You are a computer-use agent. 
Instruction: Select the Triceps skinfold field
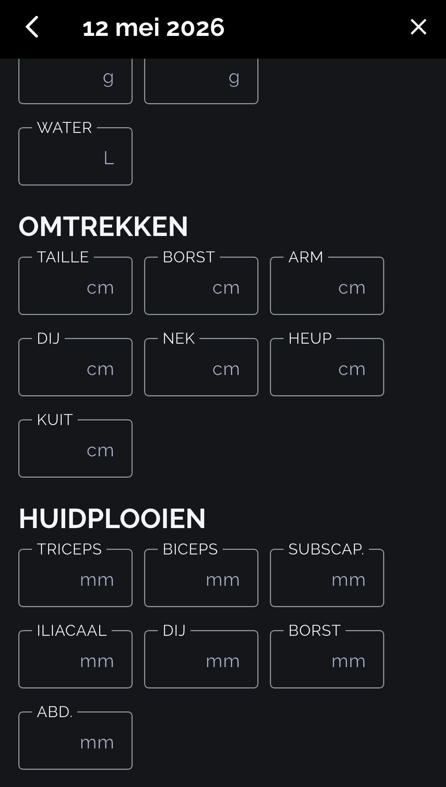(75, 578)
